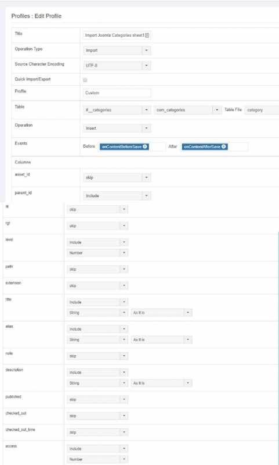Change the asset_id column skip dropdown
This screenshot has height=465, width=279.
point(117,178)
